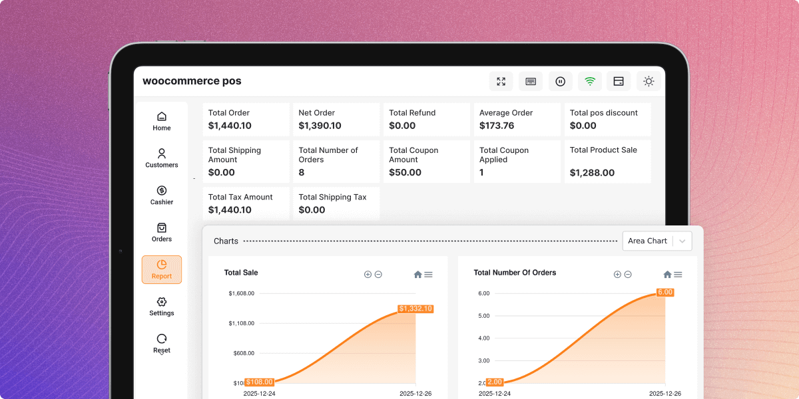Toggle the green Wi-Fi online status icon
The image size is (799, 399).
590,81
